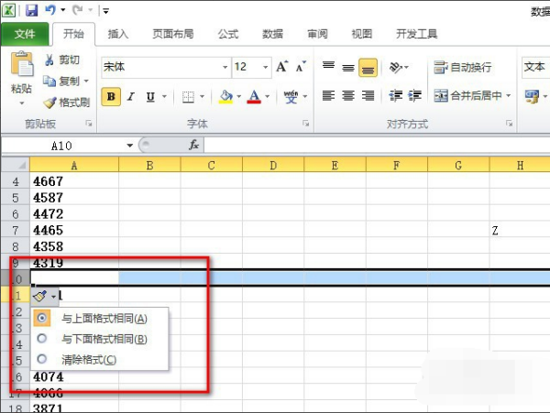Click the center text horizontally icon
The height and width of the screenshot is (413, 550).
tap(348, 95)
